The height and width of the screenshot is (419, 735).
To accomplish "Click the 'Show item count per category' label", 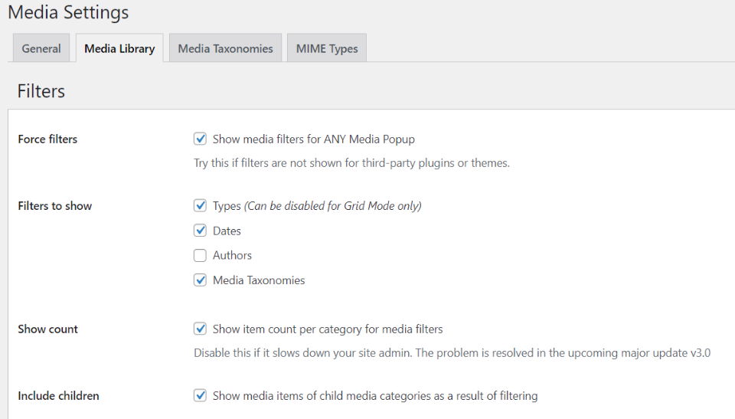I will pyautogui.click(x=328, y=329).
